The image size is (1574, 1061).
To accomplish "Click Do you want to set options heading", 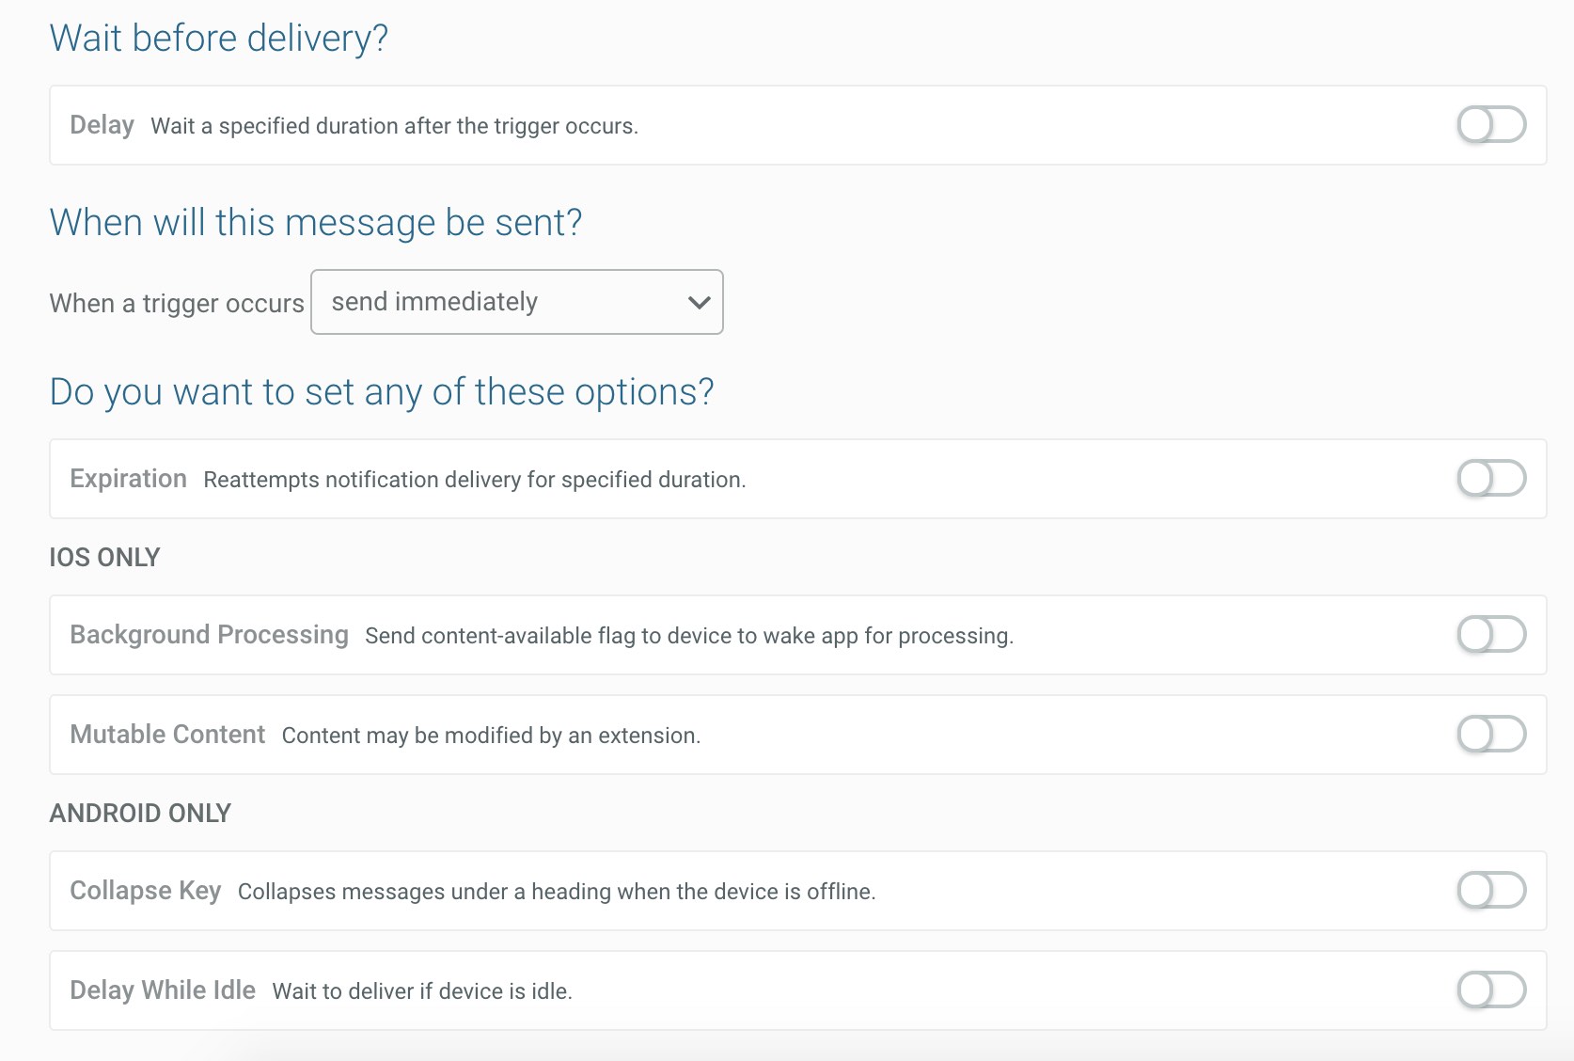I will click(381, 392).
